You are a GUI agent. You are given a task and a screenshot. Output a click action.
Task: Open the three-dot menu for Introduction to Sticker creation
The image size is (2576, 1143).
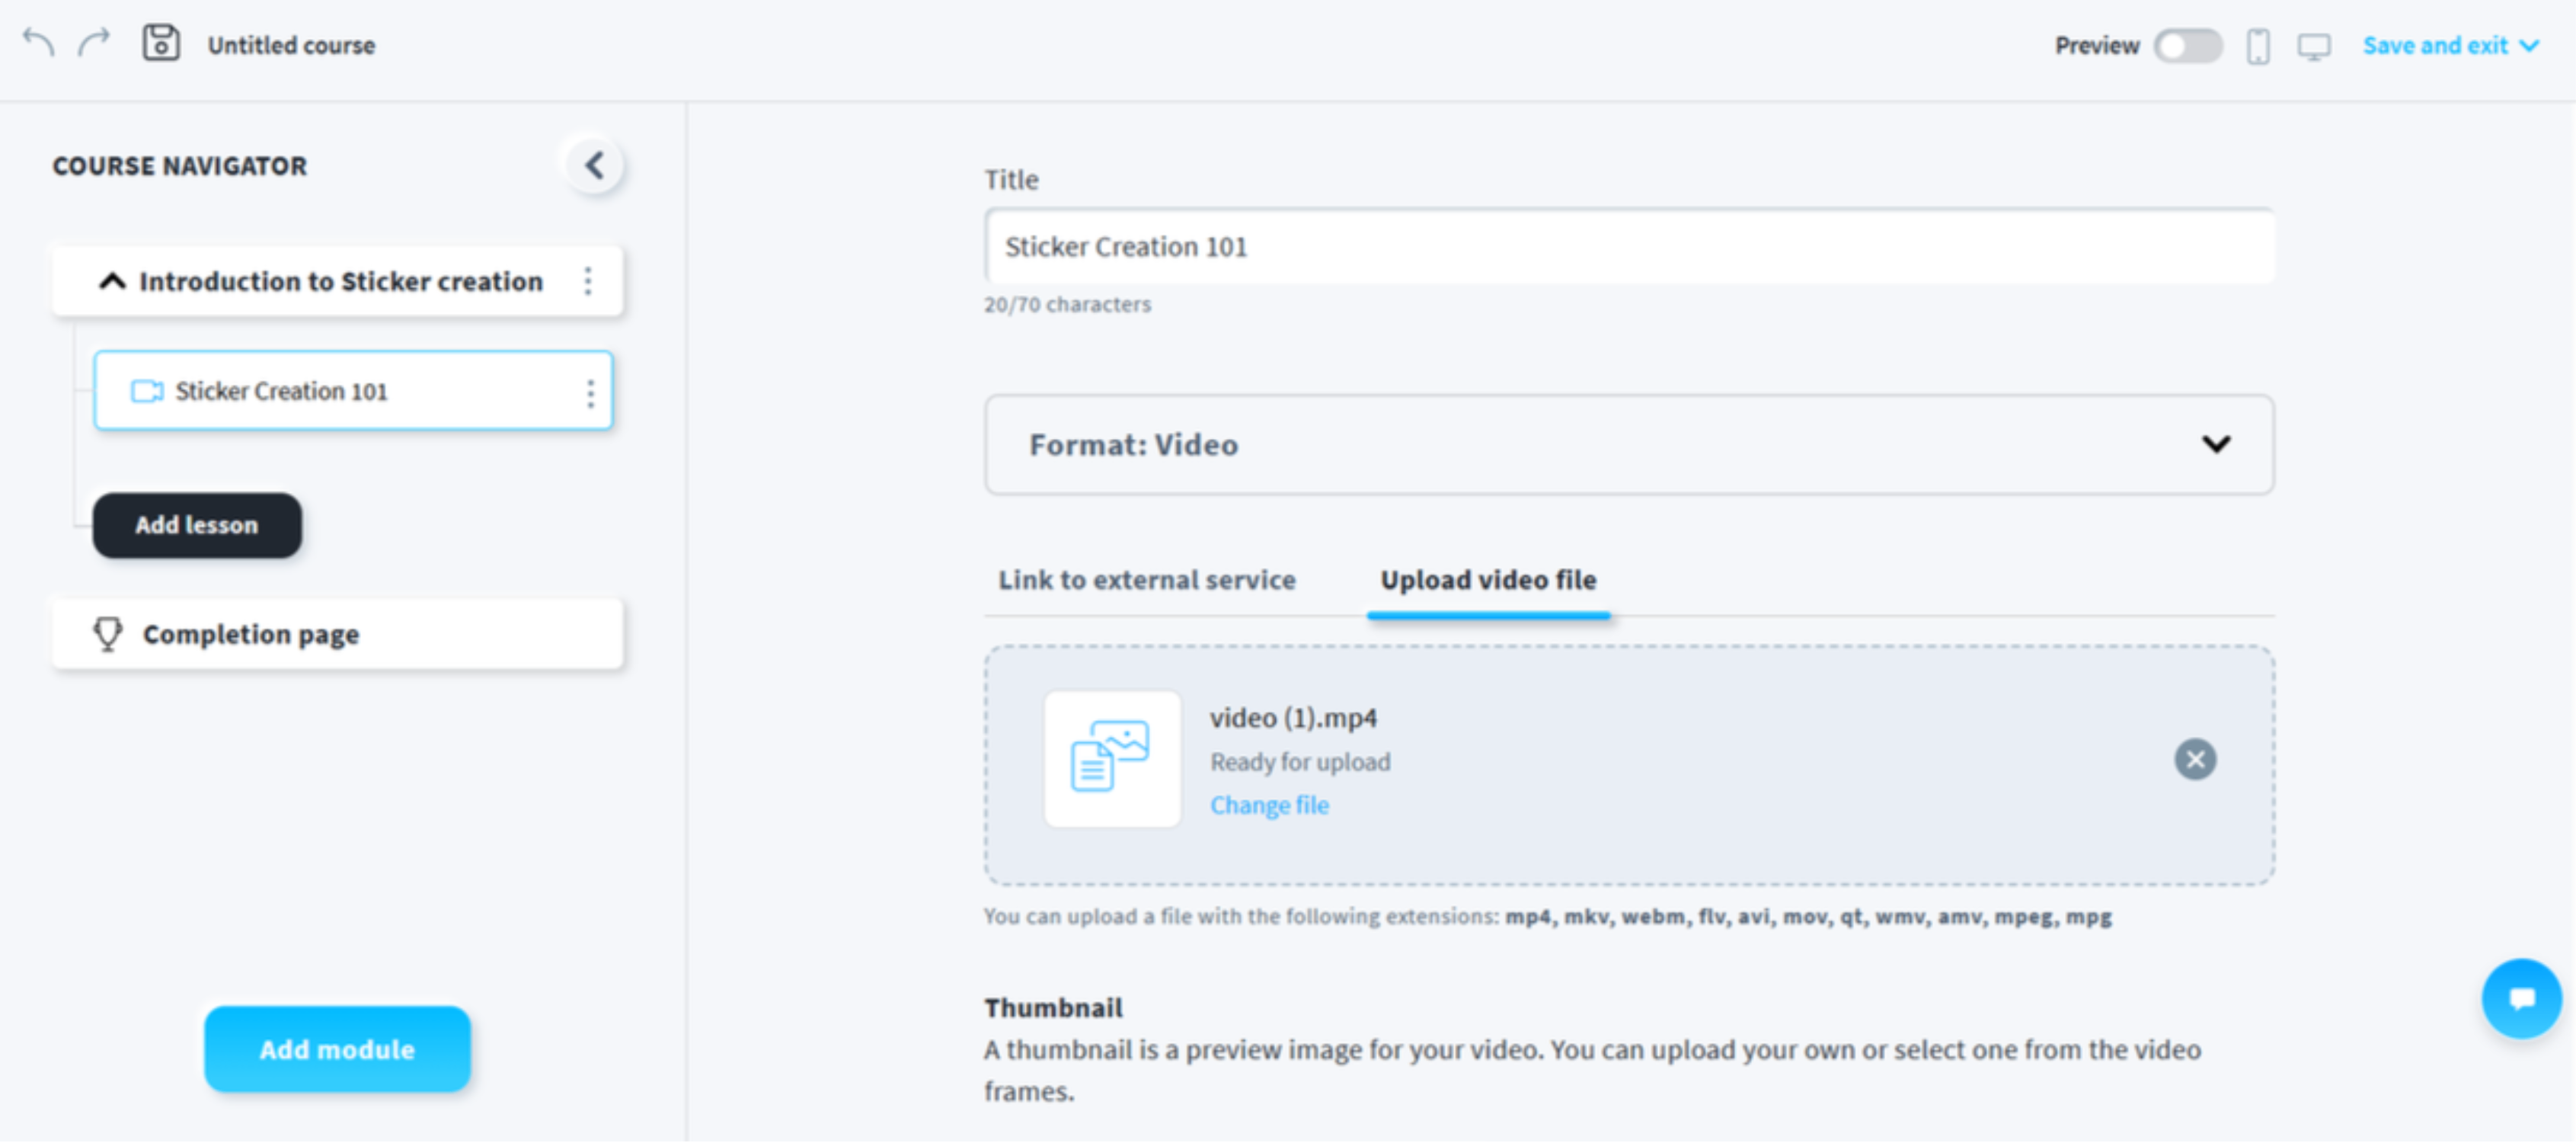point(588,281)
